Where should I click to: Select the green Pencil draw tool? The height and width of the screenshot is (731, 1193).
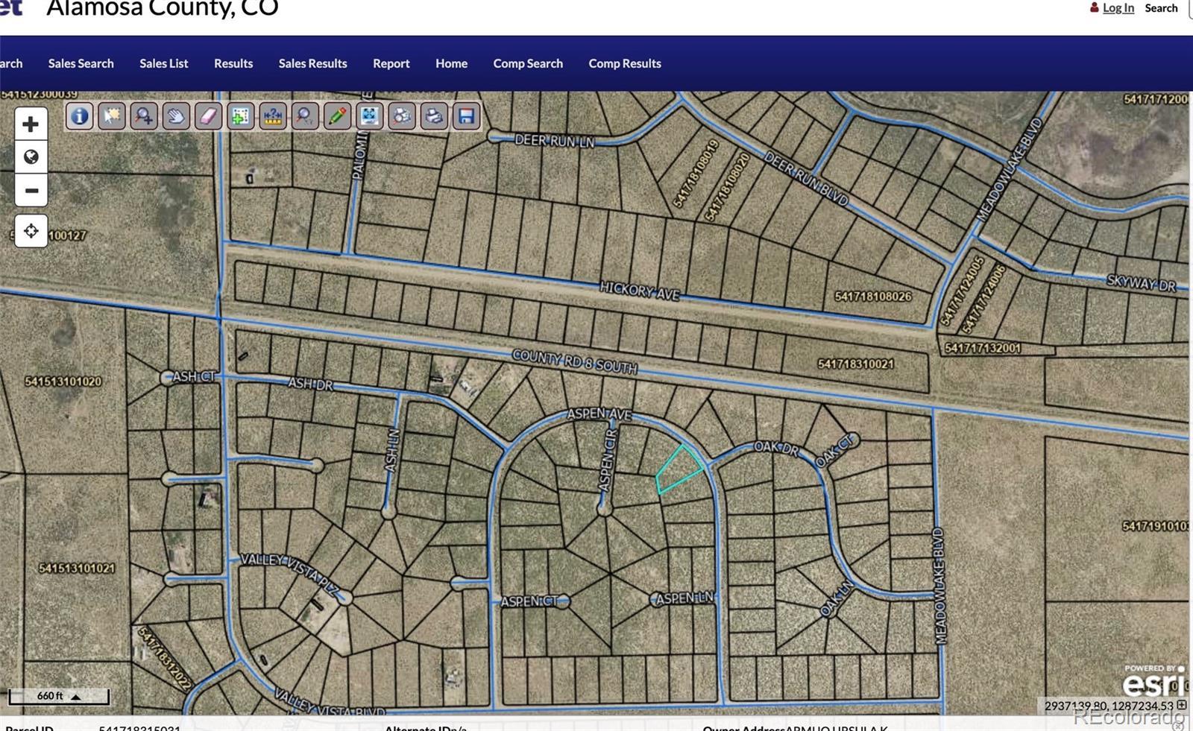click(337, 116)
